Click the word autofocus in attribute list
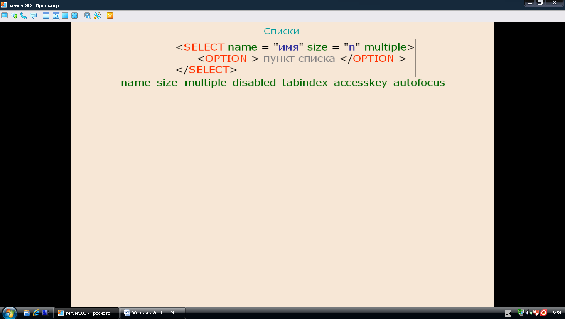 point(419,83)
